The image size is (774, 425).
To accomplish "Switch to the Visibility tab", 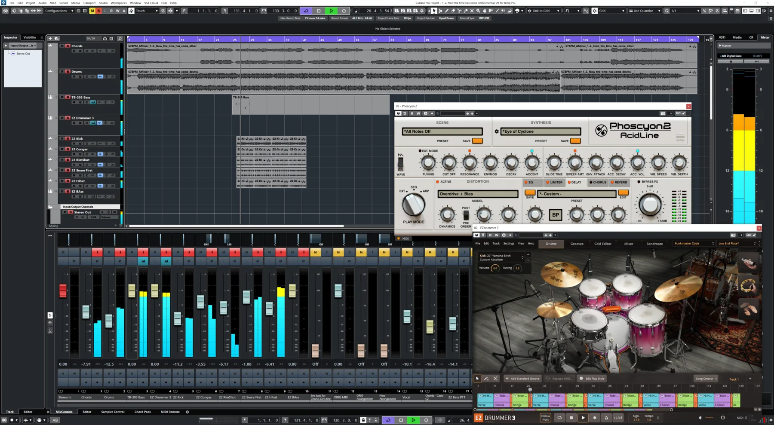I will point(30,37).
